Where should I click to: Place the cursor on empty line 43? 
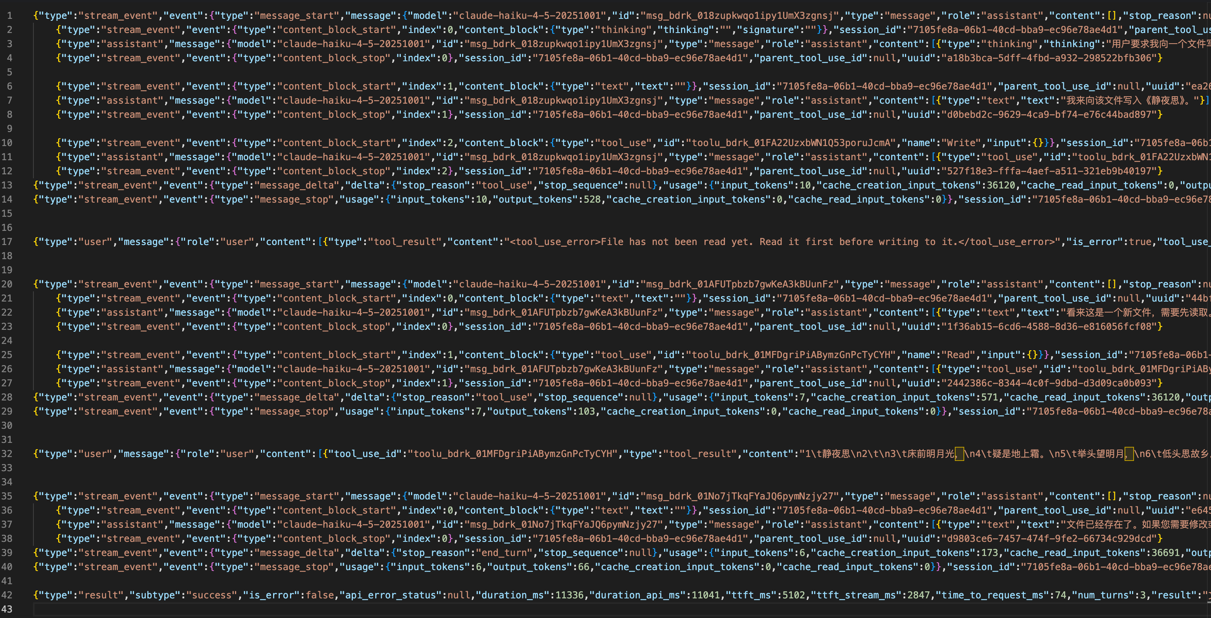620,609
